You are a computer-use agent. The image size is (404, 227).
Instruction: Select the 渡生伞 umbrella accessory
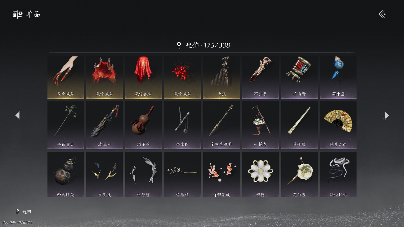click(105, 125)
